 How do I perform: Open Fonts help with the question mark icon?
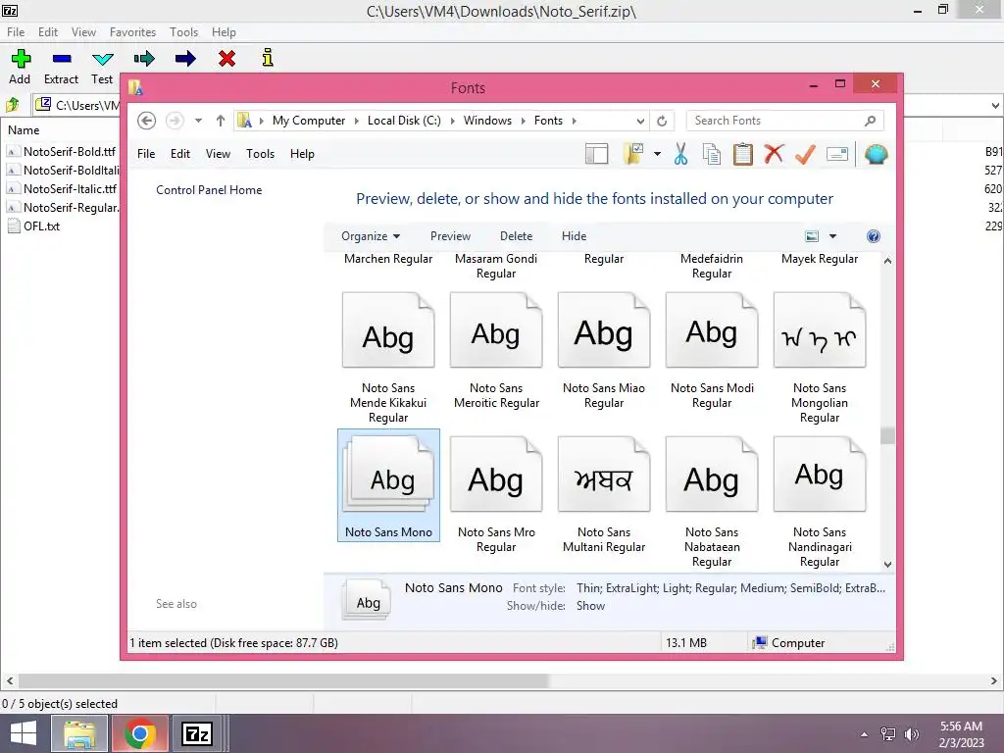(x=873, y=236)
